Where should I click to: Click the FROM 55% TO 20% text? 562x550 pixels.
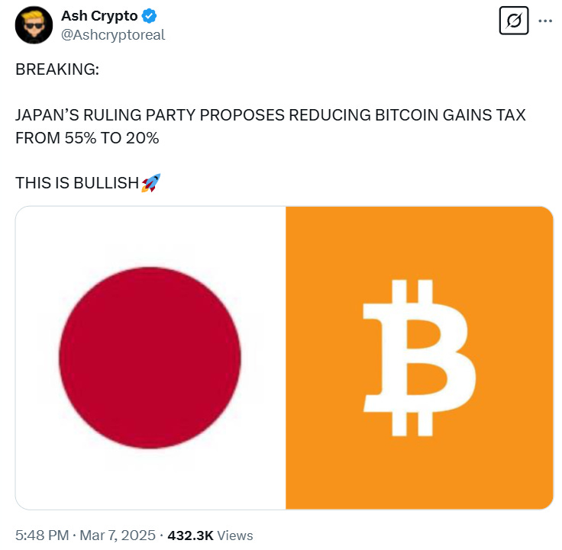tap(87, 138)
